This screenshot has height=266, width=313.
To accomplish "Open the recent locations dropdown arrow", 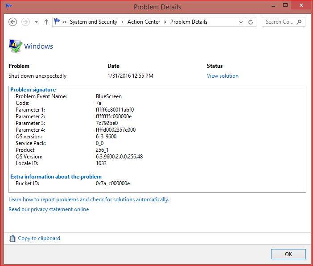I will pos(36,22).
